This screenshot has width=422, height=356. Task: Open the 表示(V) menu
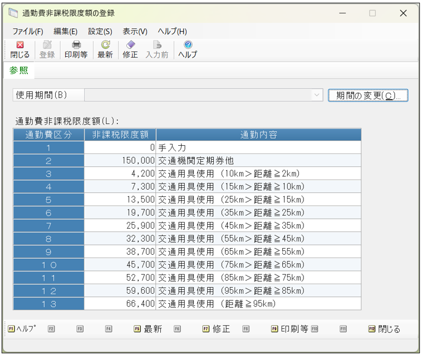[x=135, y=32]
